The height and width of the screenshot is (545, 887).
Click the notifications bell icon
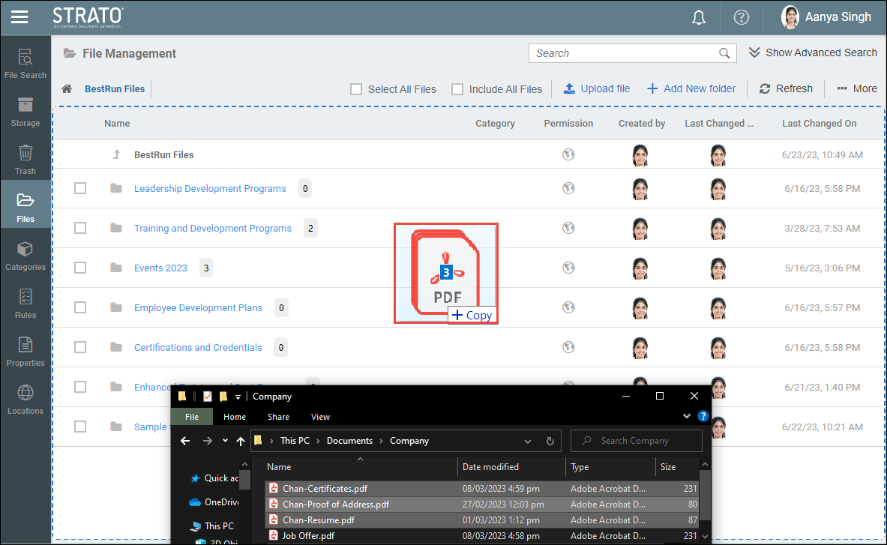pyautogui.click(x=699, y=17)
